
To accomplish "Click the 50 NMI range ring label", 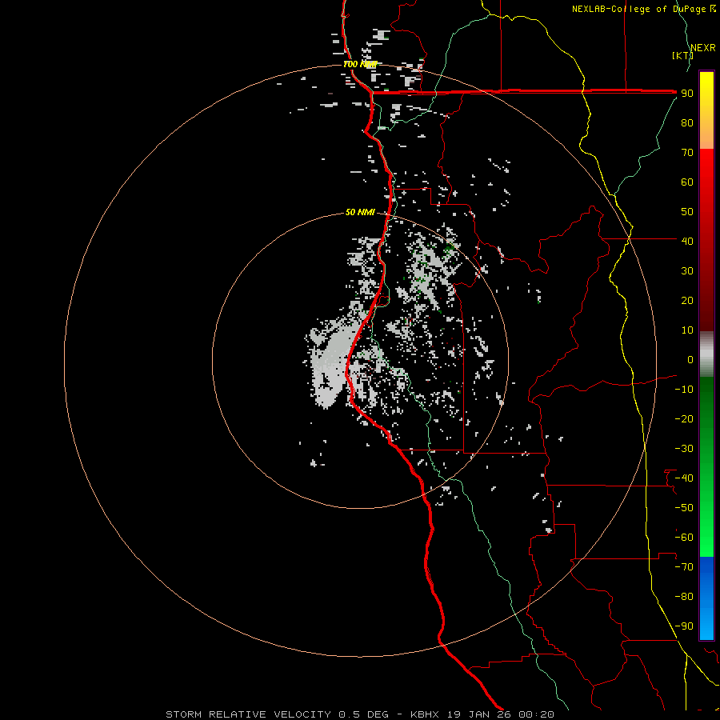I will coord(360,212).
